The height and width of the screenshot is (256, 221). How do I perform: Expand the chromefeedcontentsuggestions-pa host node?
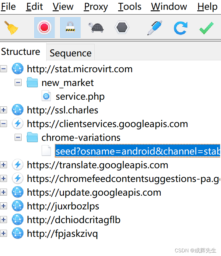point(4,179)
